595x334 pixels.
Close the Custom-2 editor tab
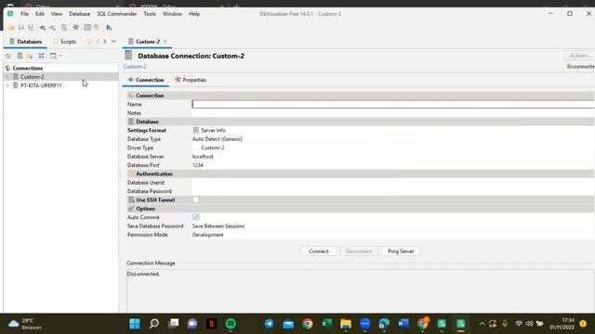(x=165, y=41)
